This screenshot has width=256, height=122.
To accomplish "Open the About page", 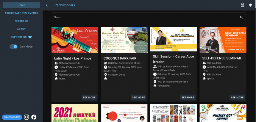I will (x=21, y=29).
